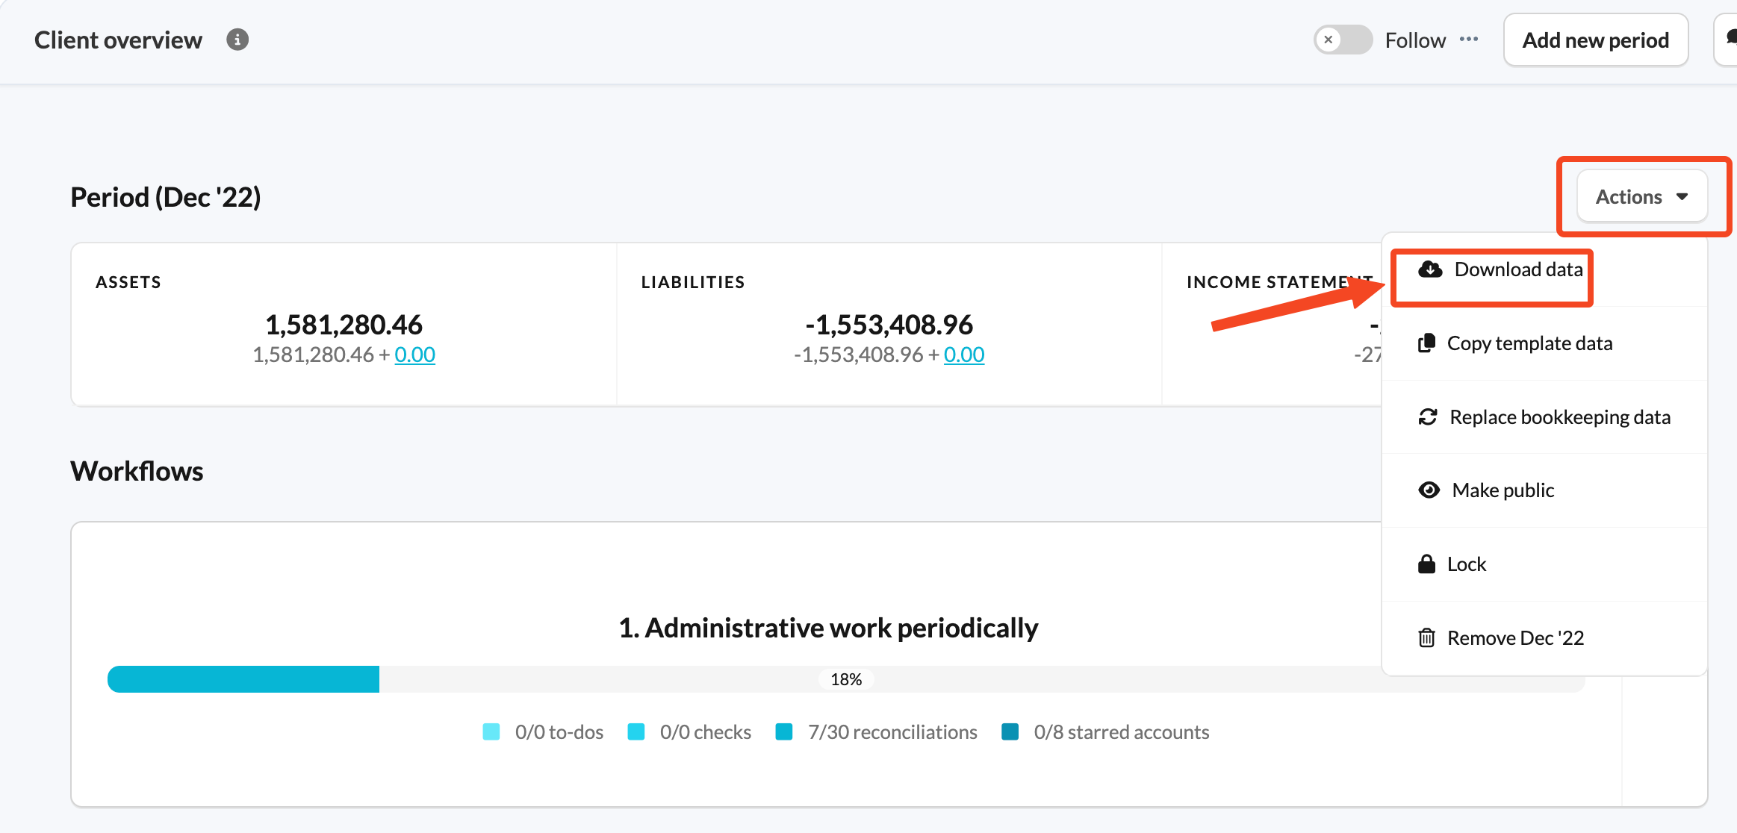This screenshot has width=1737, height=833.
Task: Click the Actions dropdown caret arrow
Action: tap(1682, 197)
